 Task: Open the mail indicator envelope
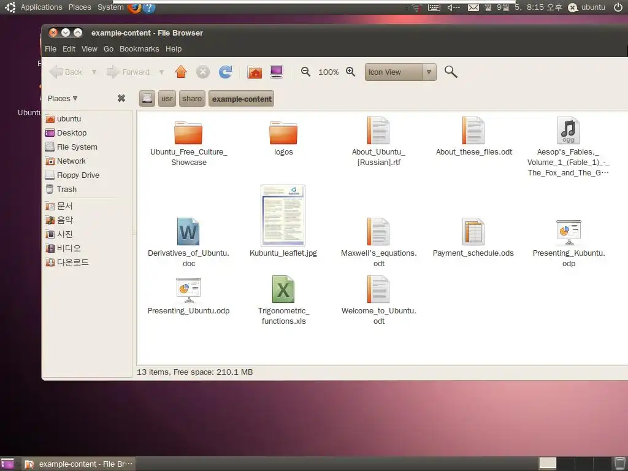click(x=473, y=7)
